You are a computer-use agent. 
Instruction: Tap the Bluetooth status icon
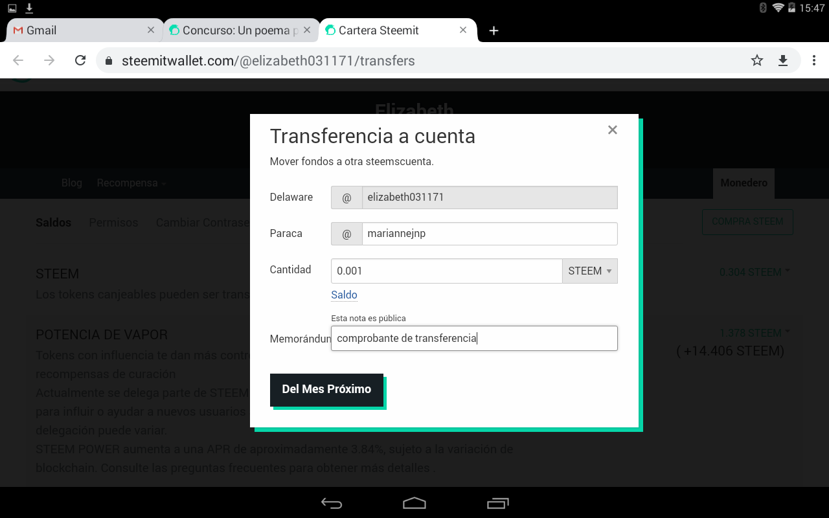click(x=763, y=8)
